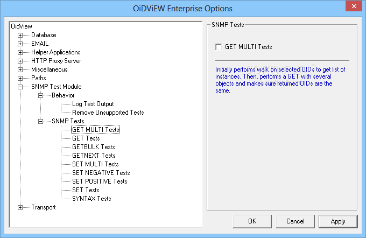Click the Apply button
Image resolution: width=366 pixels, height=238 pixels.
point(338,221)
